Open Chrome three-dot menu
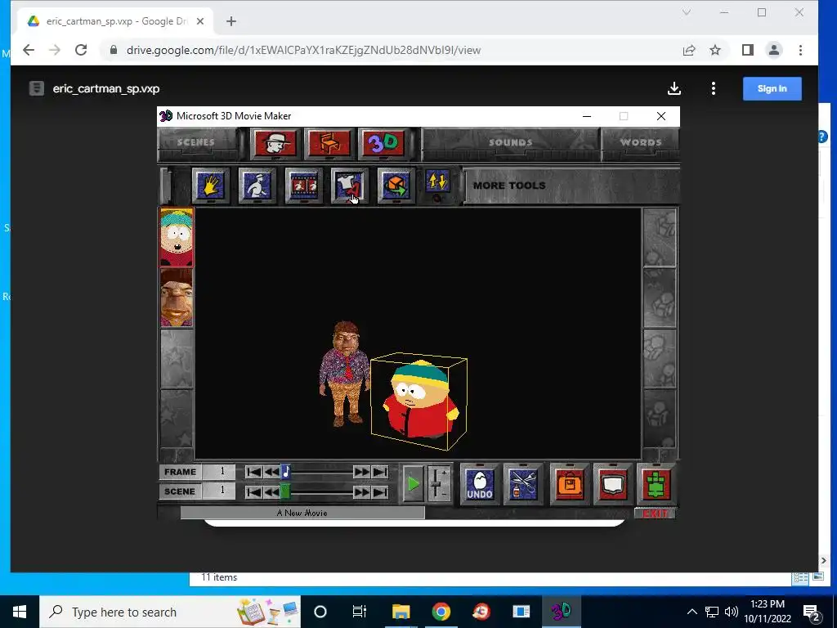This screenshot has width=837, height=628. [x=800, y=50]
